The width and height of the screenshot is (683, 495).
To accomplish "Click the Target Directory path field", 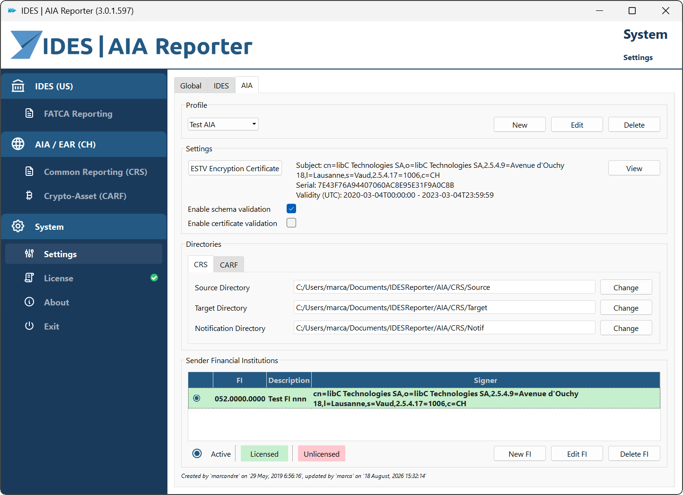I will pos(445,307).
